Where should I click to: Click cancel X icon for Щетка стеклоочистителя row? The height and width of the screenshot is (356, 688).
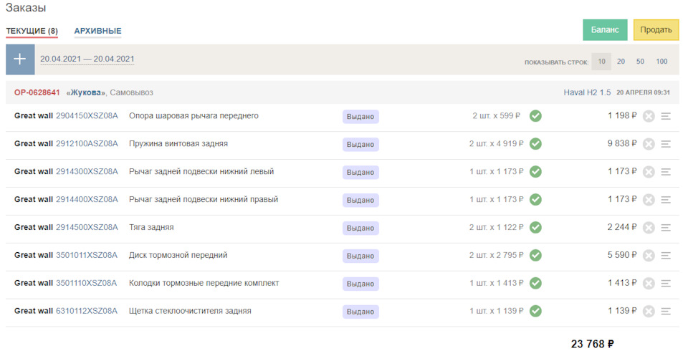(649, 312)
